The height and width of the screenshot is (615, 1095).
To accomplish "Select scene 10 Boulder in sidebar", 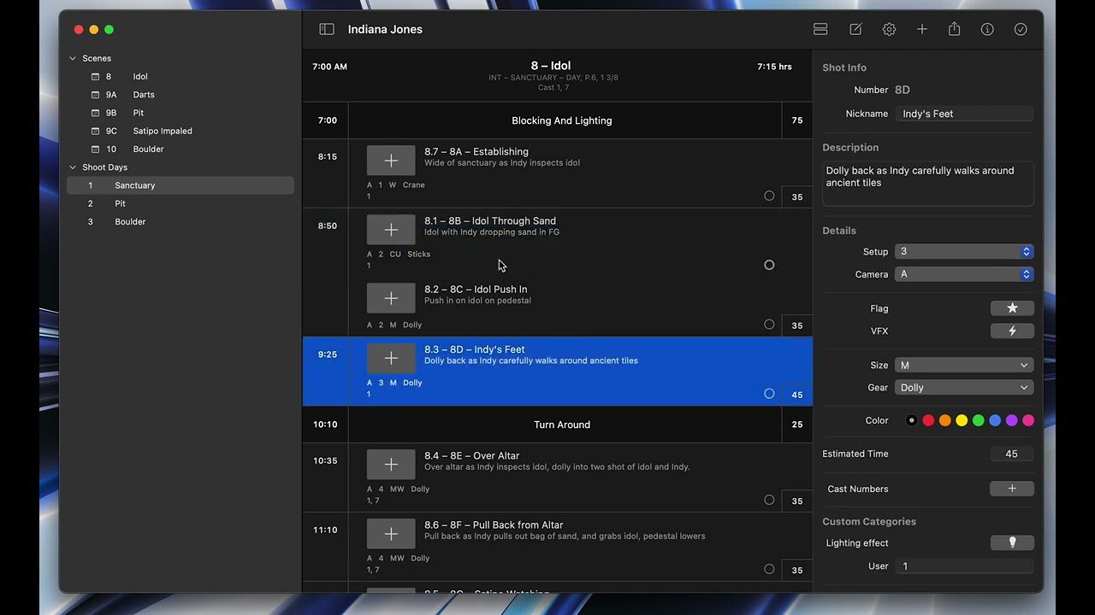I will (x=181, y=149).
